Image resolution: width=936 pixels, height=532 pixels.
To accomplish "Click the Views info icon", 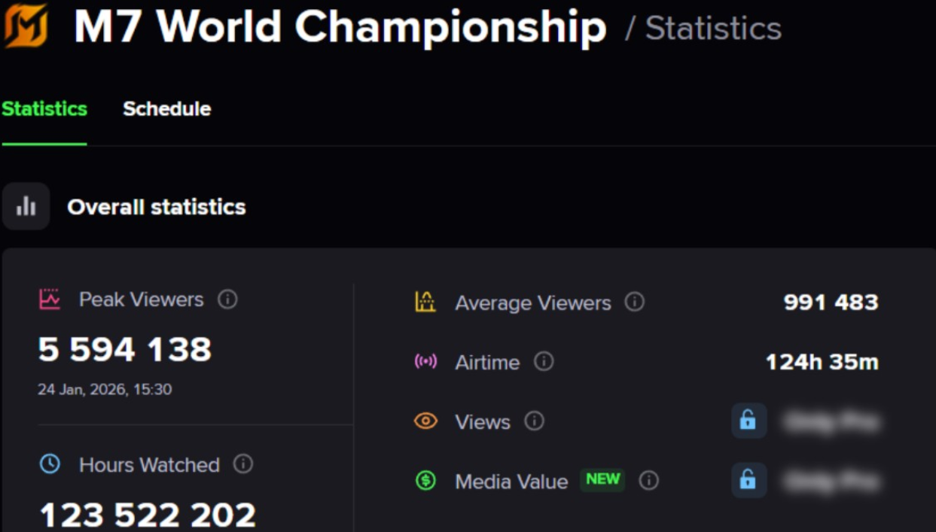I will (x=534, y=421).
